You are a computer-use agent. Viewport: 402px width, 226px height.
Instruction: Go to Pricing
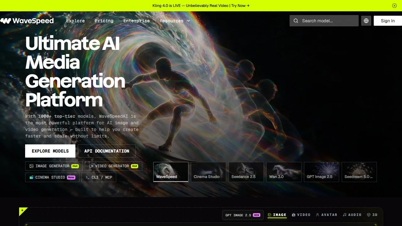[104, 21]
